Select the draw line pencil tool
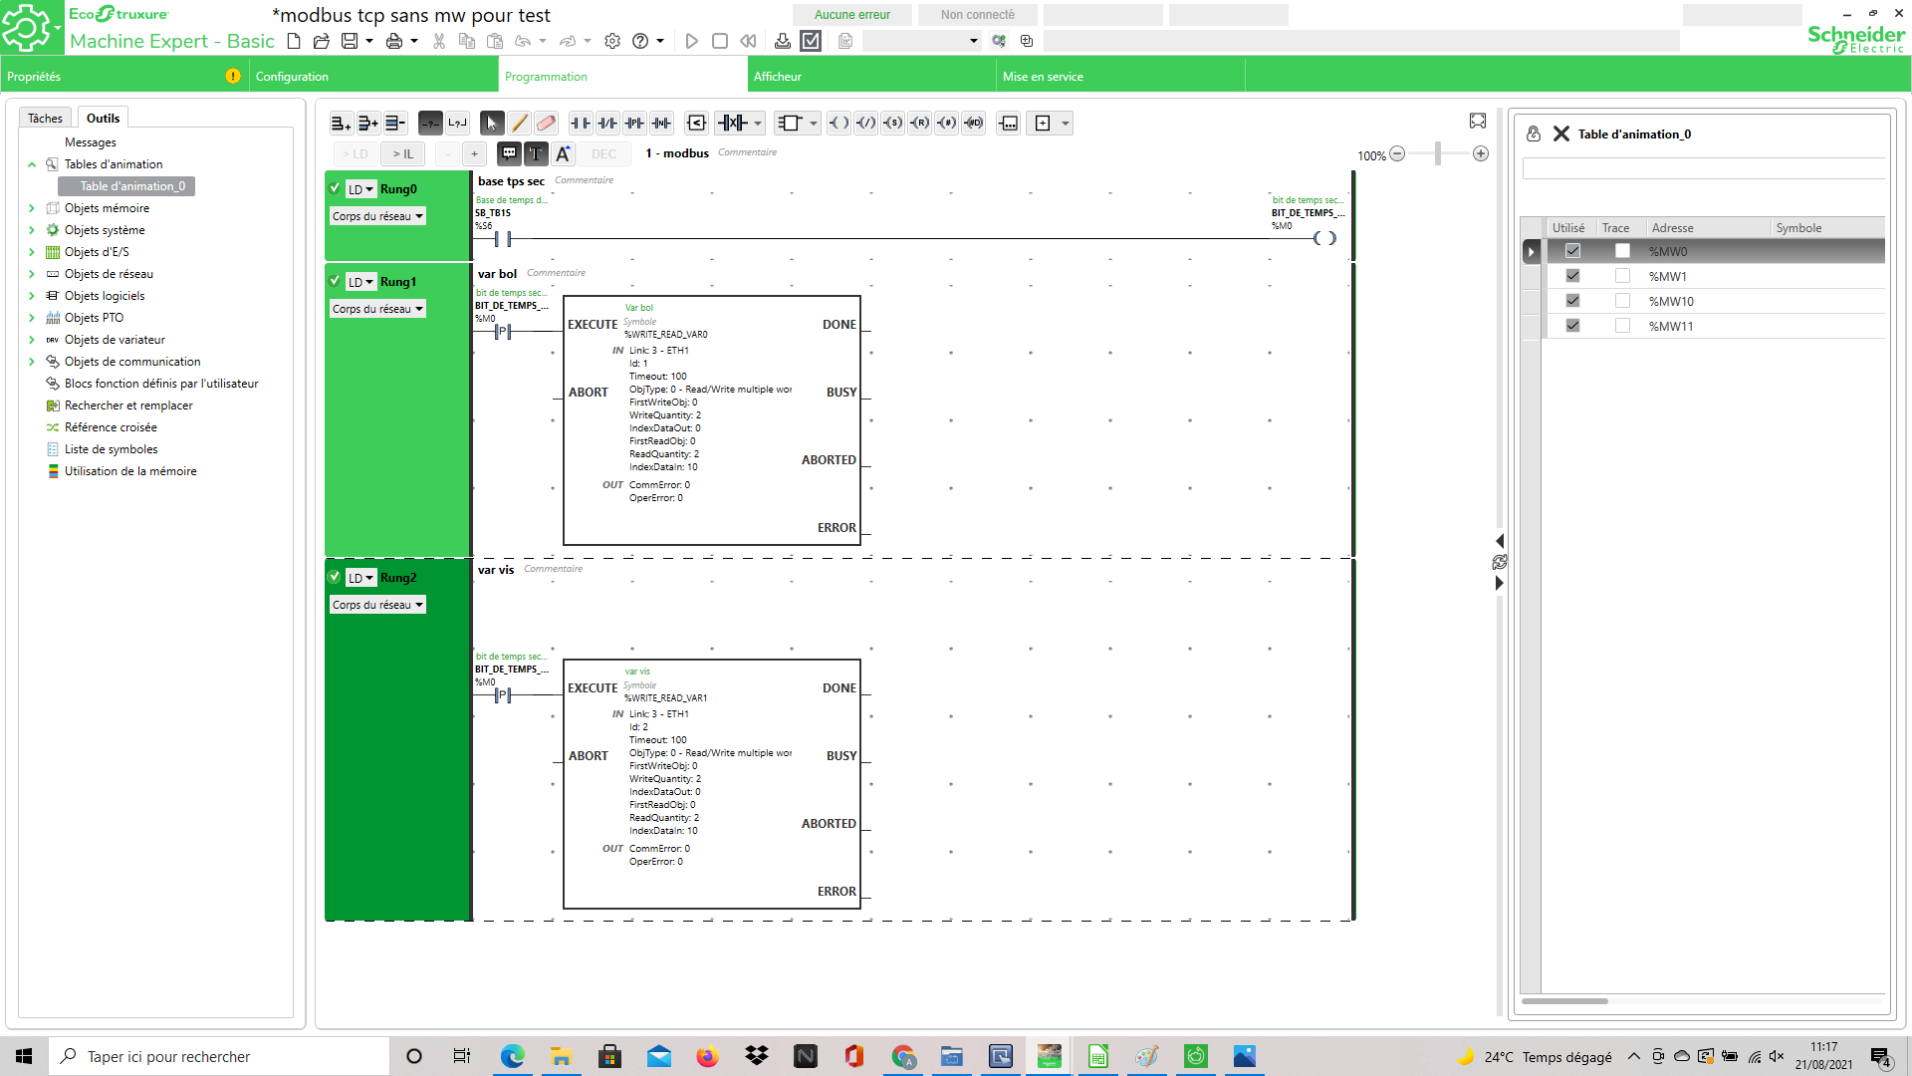 click(519, 124)
